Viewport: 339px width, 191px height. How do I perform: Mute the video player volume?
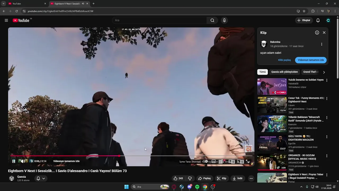[23, 161]
